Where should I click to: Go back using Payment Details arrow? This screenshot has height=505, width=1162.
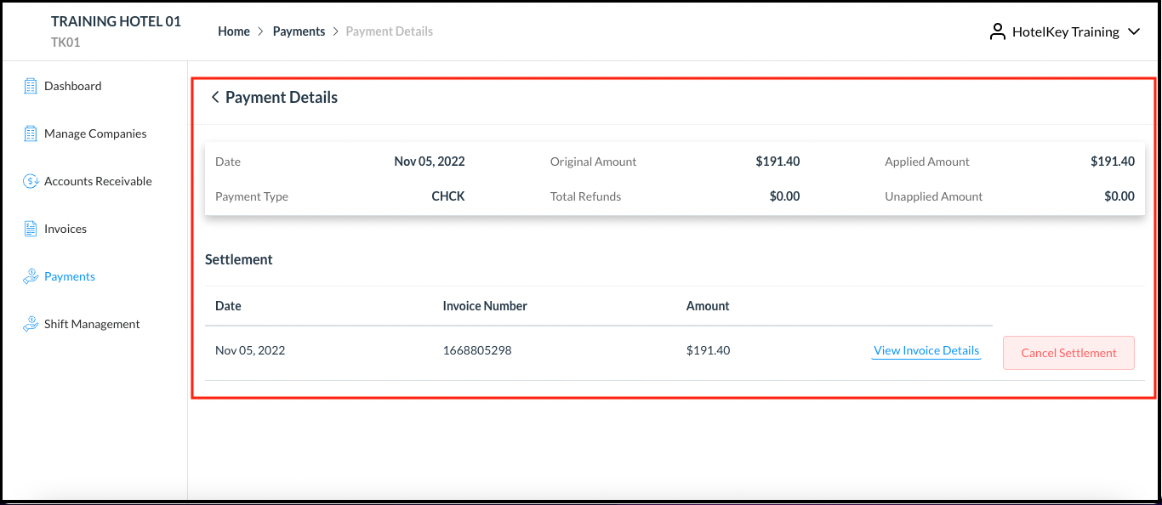[215, 98]
